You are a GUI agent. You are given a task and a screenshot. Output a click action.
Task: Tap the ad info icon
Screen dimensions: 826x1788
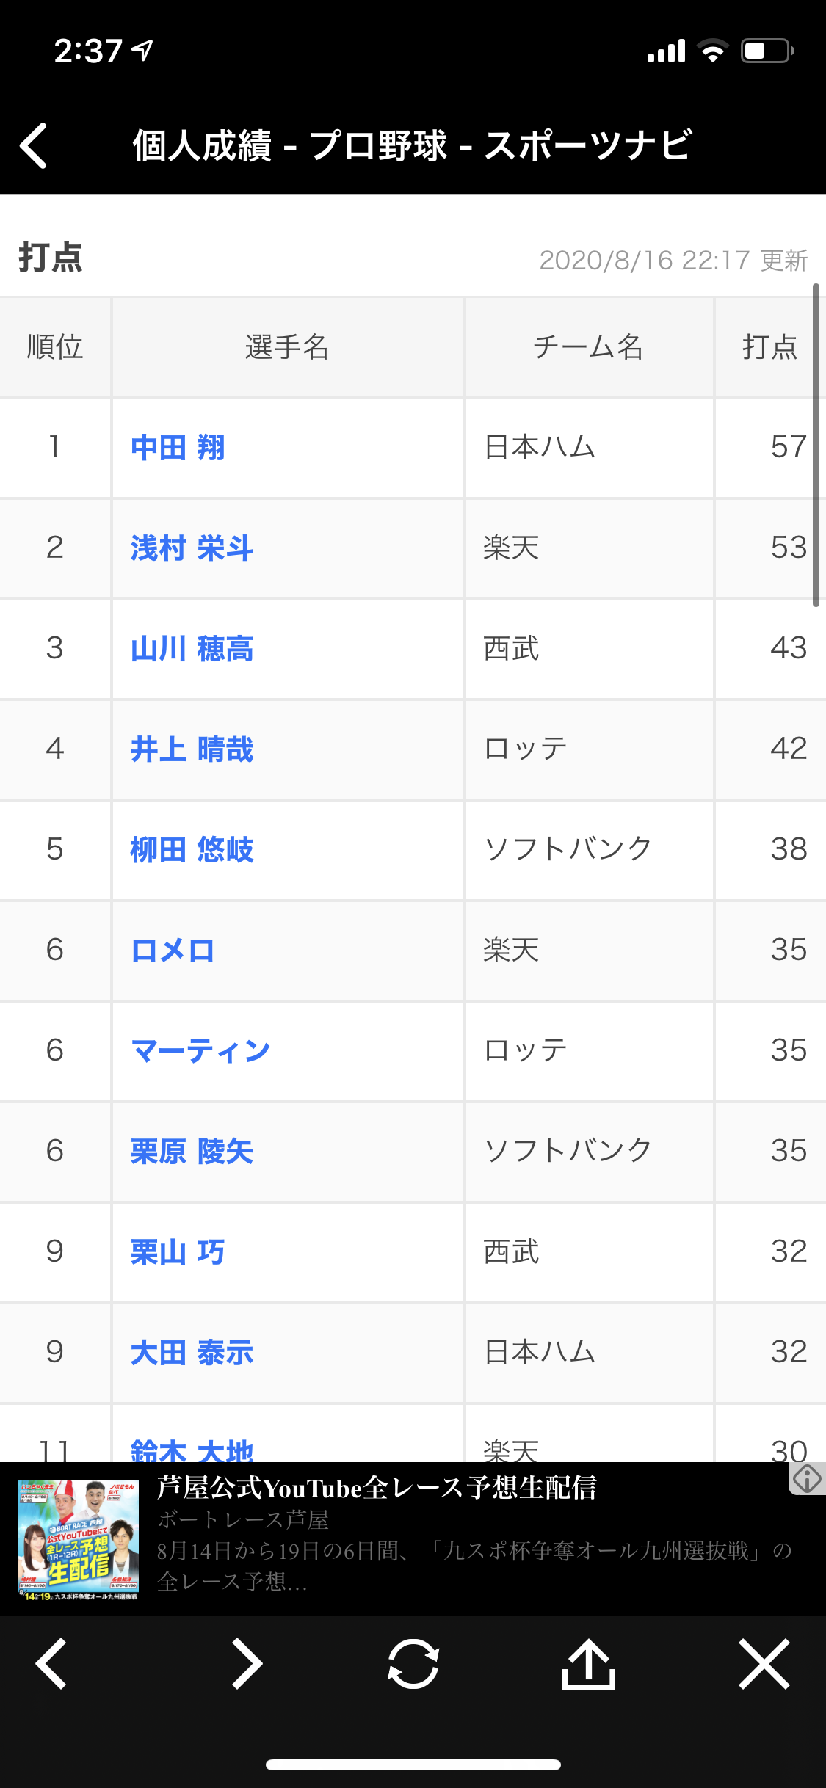pyautogui.click(x=806, y=1478)
